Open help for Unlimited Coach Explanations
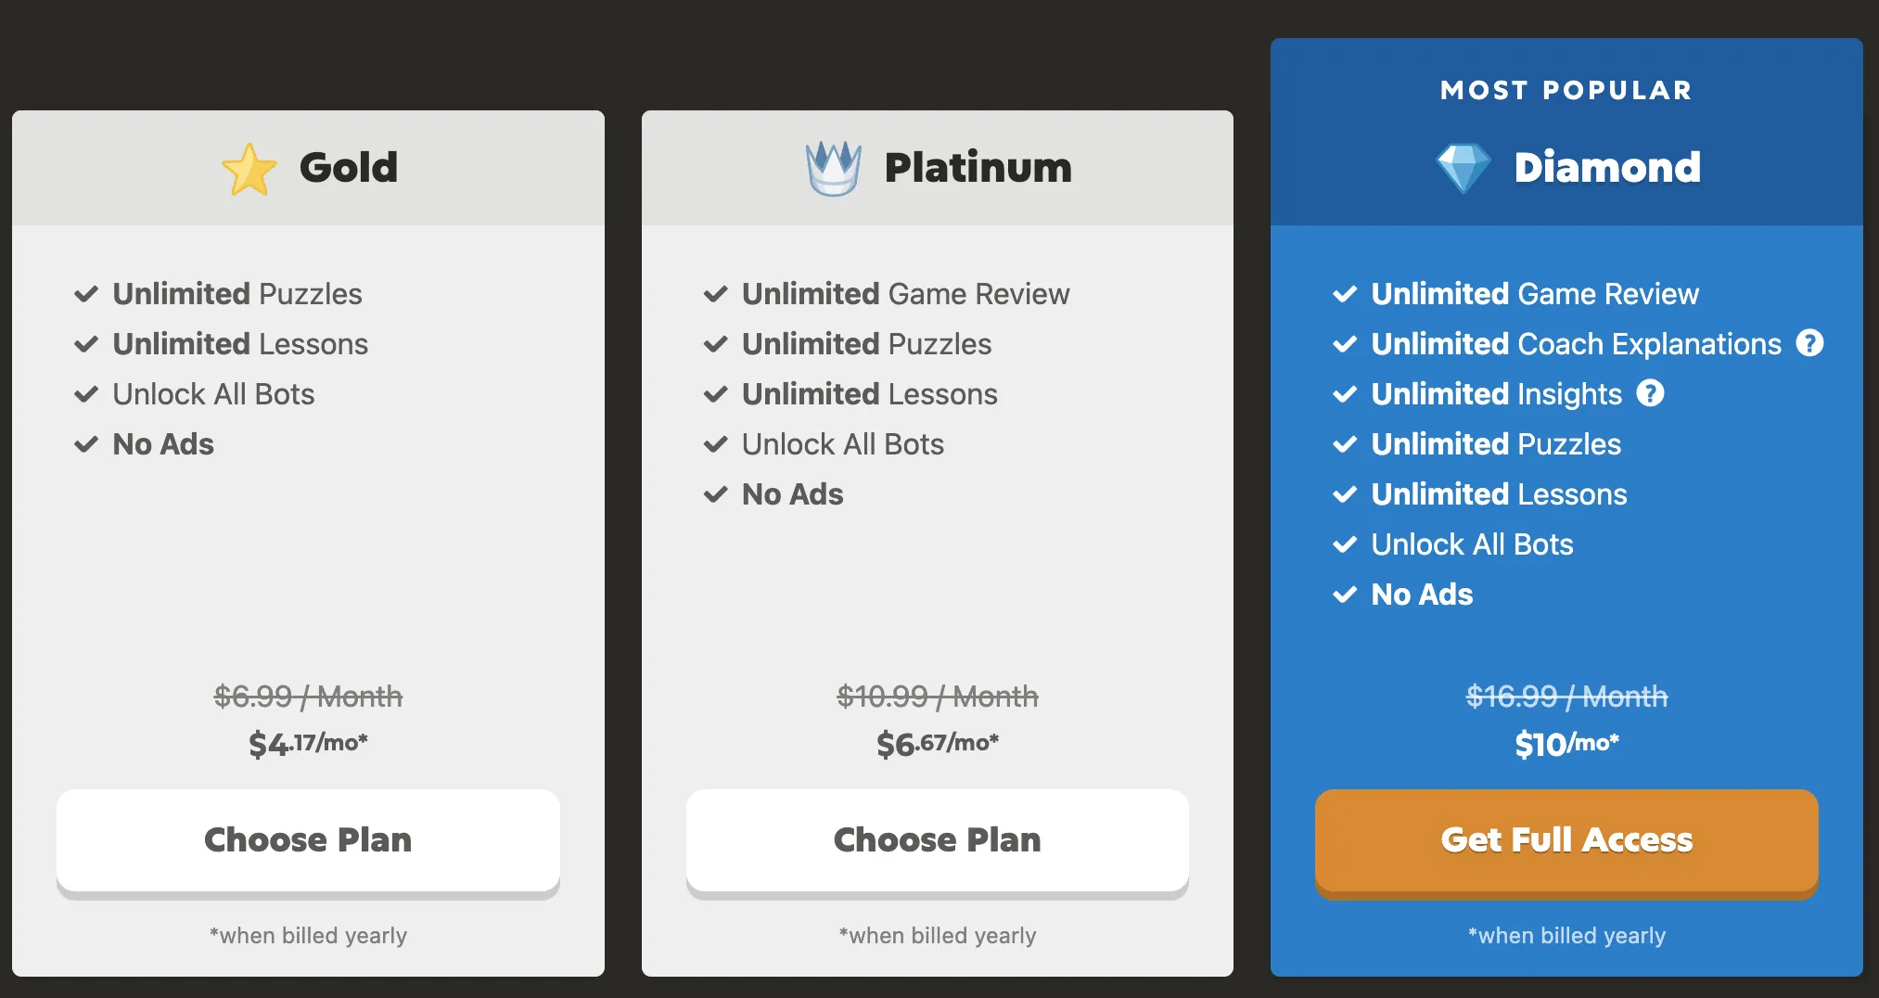1879x998 pixels. point(1809,343)
